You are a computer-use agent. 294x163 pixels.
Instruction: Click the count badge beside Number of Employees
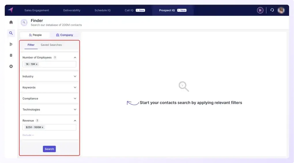55,58
